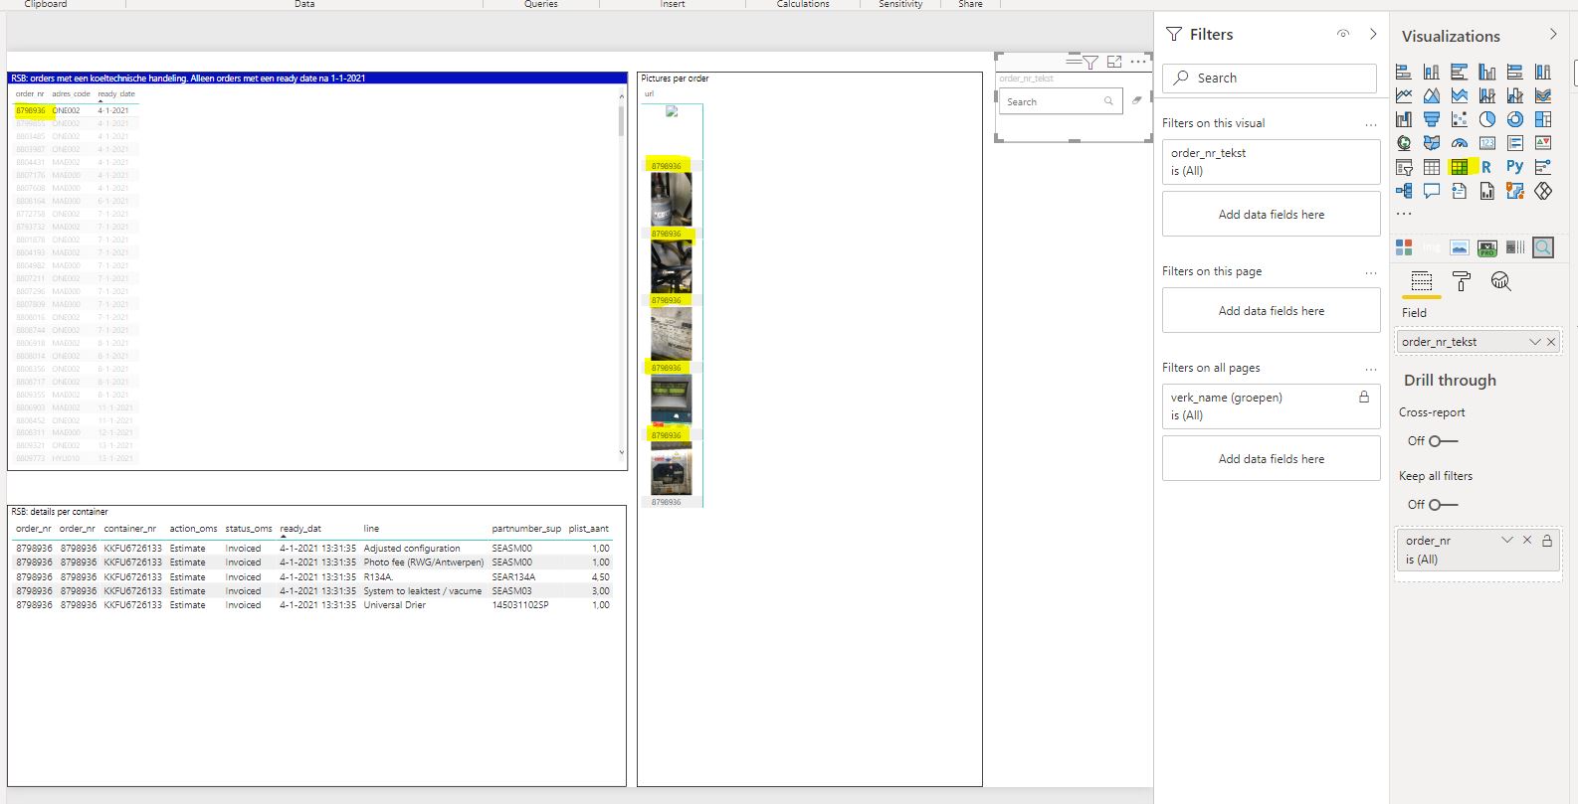Screen dimensions: 1578x804
Task: Expand the order_nr drill-through filter chevron
Action: pos(1507,541)
